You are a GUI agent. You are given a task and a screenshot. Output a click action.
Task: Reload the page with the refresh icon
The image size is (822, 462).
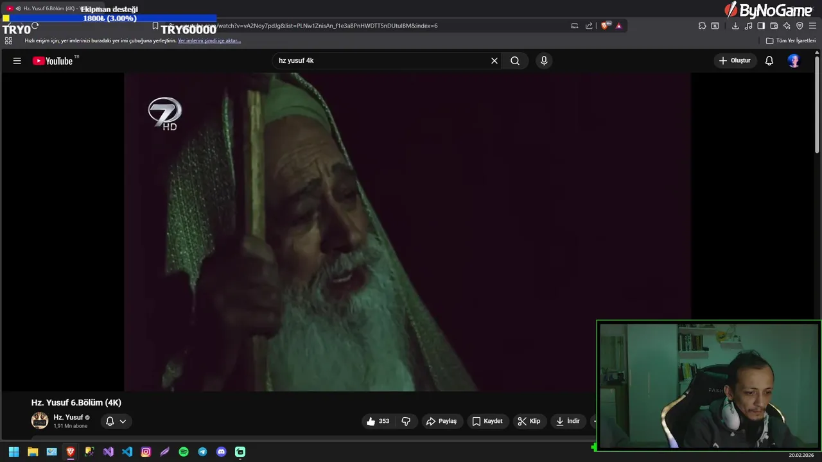pos(35,26)
